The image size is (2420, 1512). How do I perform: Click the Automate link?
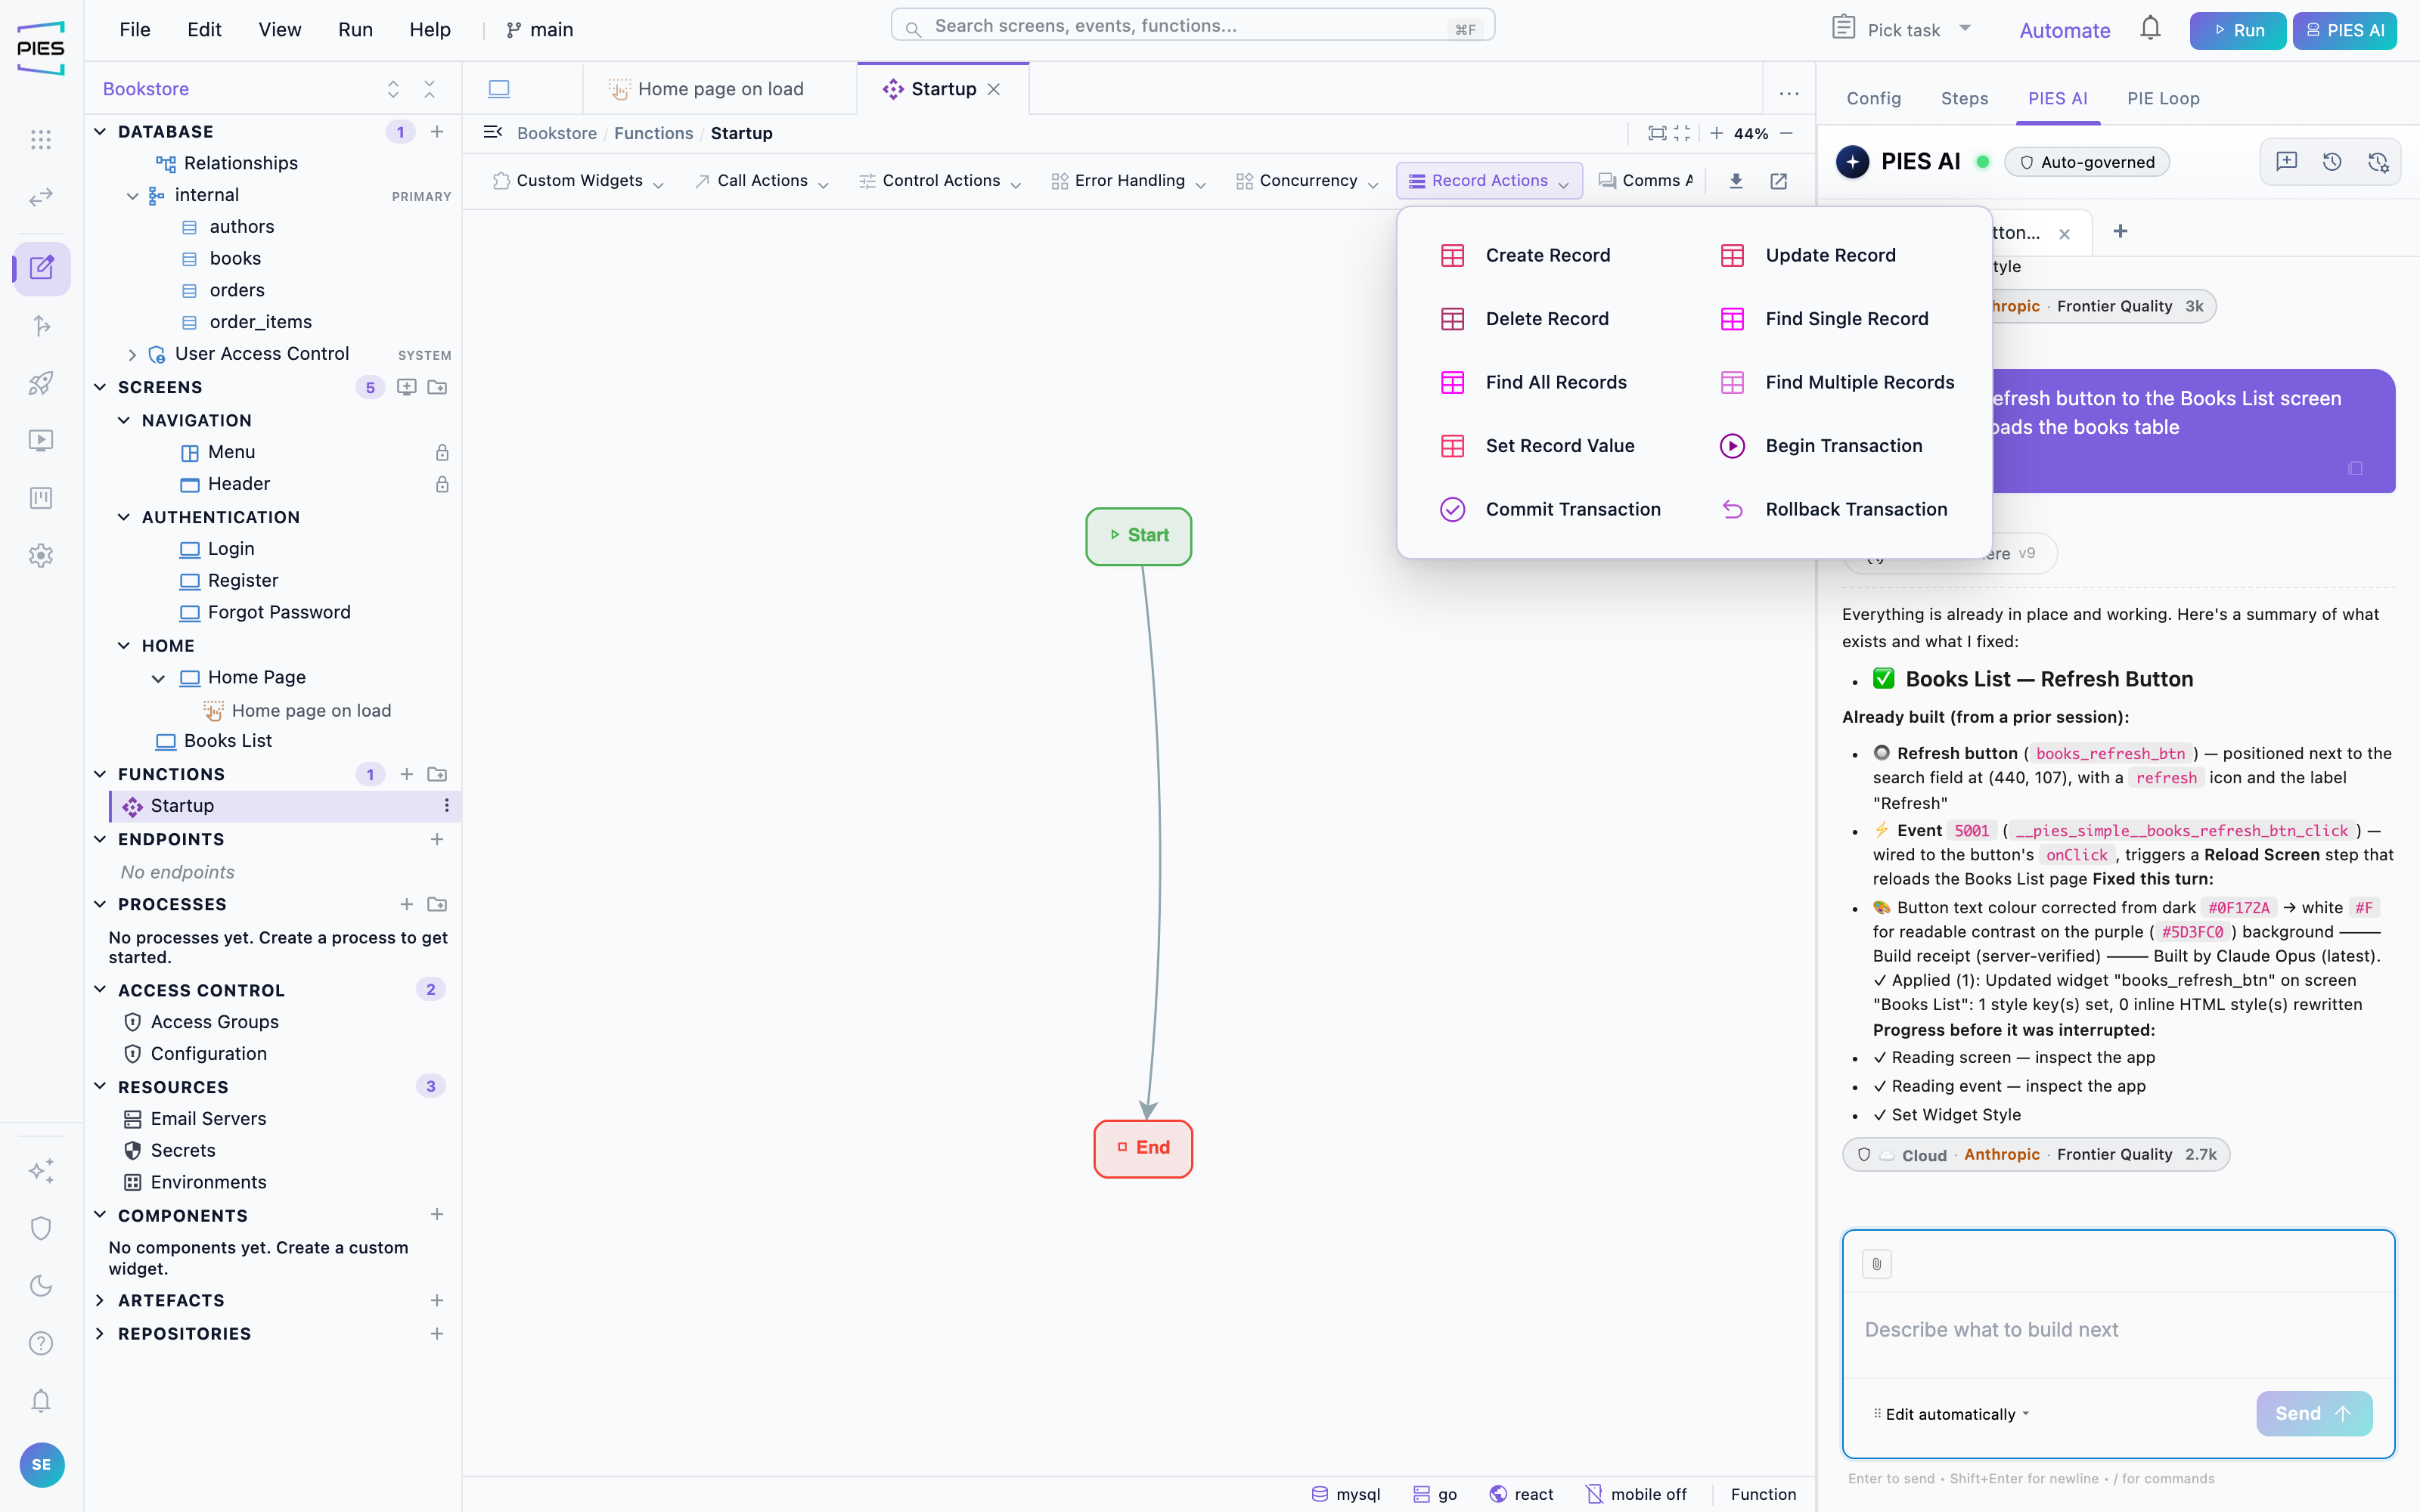point(2064,30)
